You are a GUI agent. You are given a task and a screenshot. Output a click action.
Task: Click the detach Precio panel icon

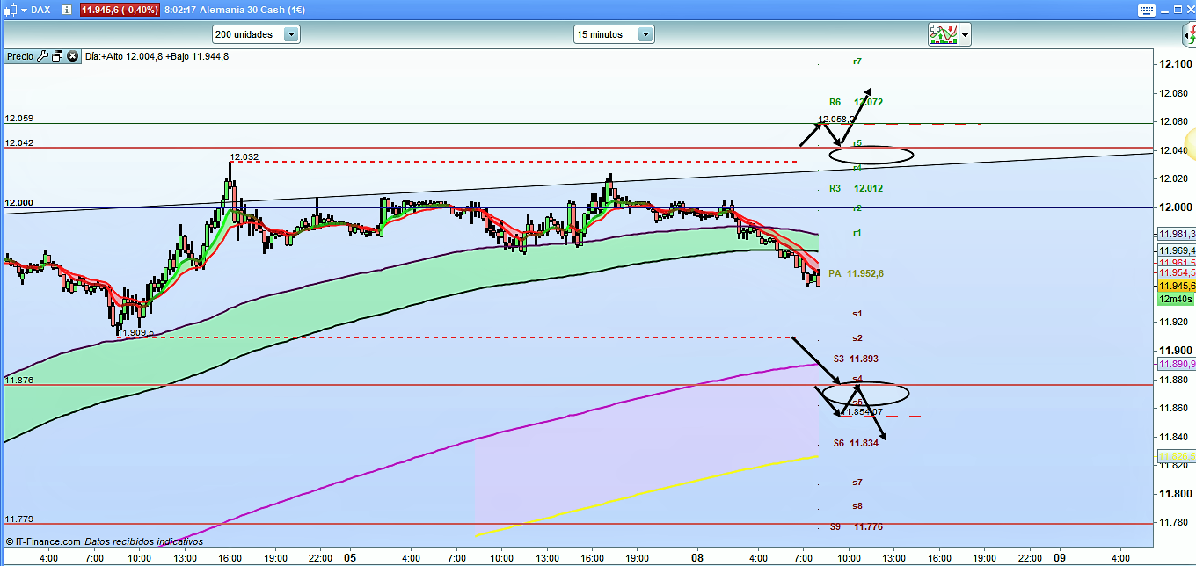tap(57, 56)
